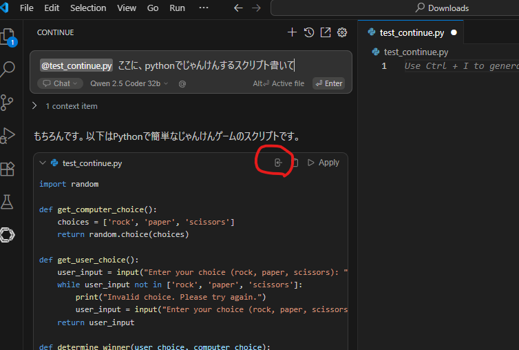This screenshot has width=519, height=350.
Task: Open the Continue extension sidebar icon
Action: click(x=8, y=235)
